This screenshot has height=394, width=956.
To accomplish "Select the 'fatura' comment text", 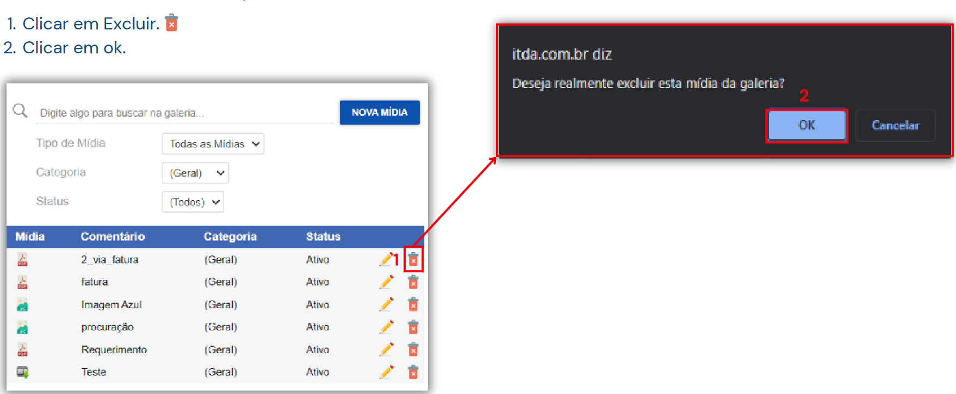I will (x=95, y=282).
